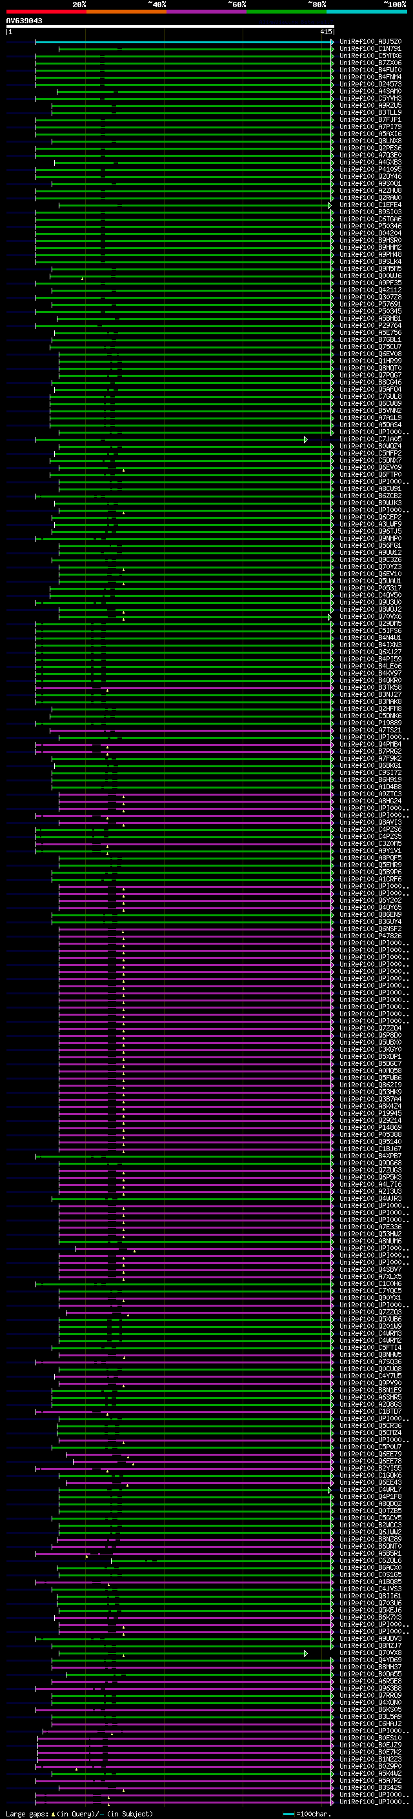Open hit UniRef100_B4FNM4
The image size is (413, 1819).
click(x=370, y=77)
